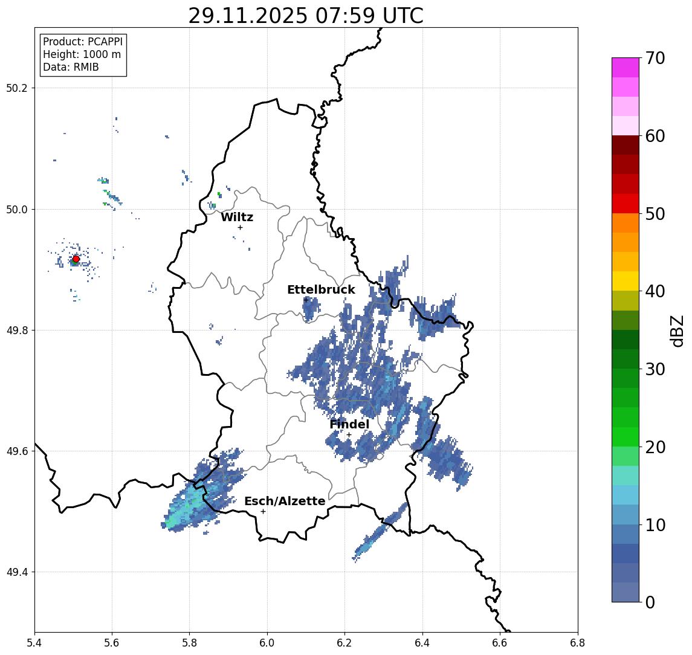Click the Findel station cross marker
The width and height of the screenshot is (692, 655).
point(349,435)
